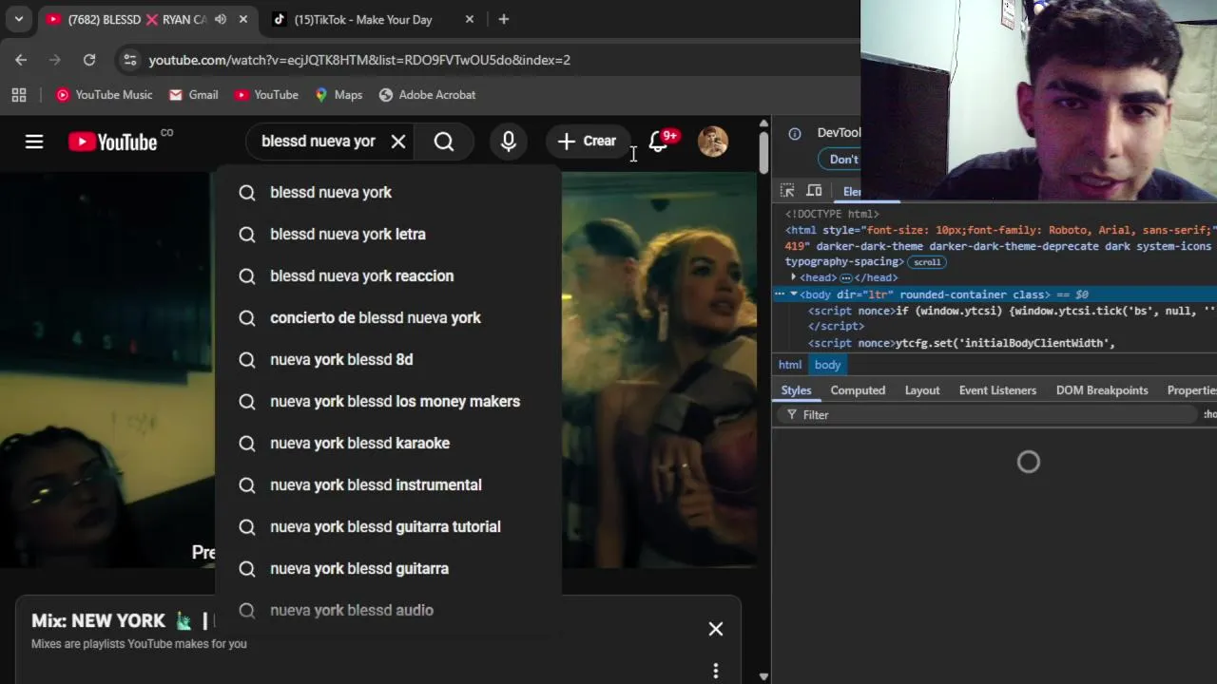The image size is (1217, 684).
Task: Select the body breadcrumb in DevTools
Action: coord(827,365)
